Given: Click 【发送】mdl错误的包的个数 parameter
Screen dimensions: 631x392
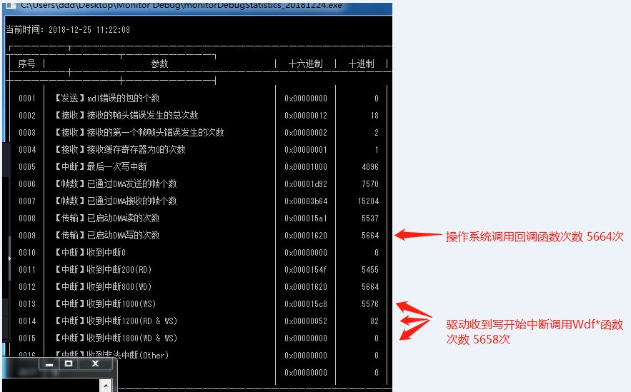Looking at the screenshot, I should (x=107, y=98).
